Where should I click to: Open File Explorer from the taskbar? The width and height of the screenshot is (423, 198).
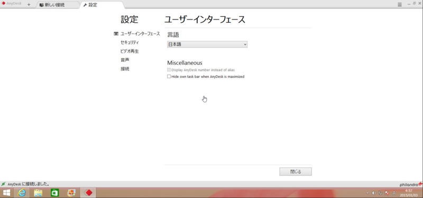click(38, 193)
